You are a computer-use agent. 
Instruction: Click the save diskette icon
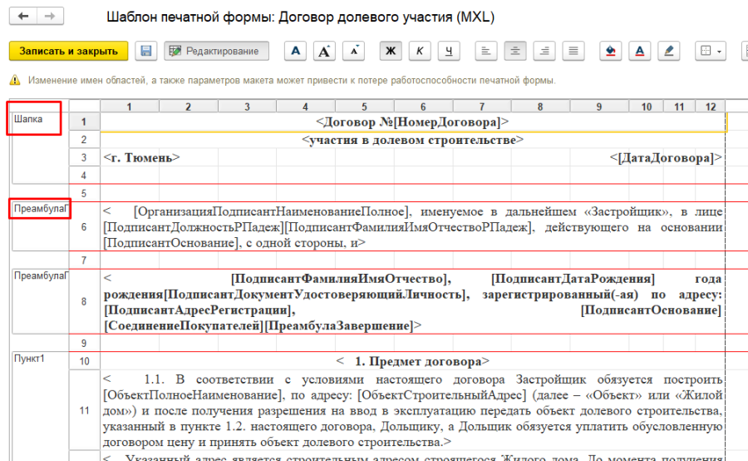pyautogui.click(x=145, y=52)
